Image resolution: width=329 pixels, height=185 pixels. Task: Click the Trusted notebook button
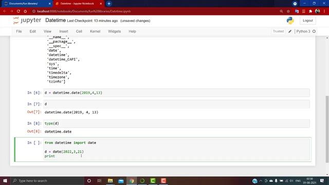[x=278, y=31]
